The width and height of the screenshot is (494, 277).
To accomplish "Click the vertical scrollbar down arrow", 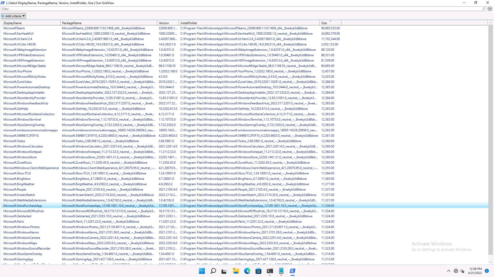I will pos(490,262).
